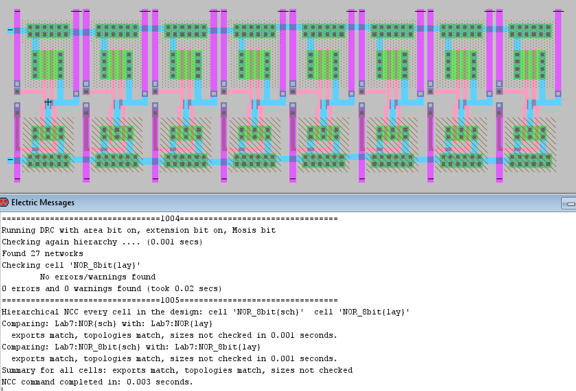Select the first cell's bottom contact block
Image resolution: width=576 pixels, height=391 pixels.
(48, 161)
